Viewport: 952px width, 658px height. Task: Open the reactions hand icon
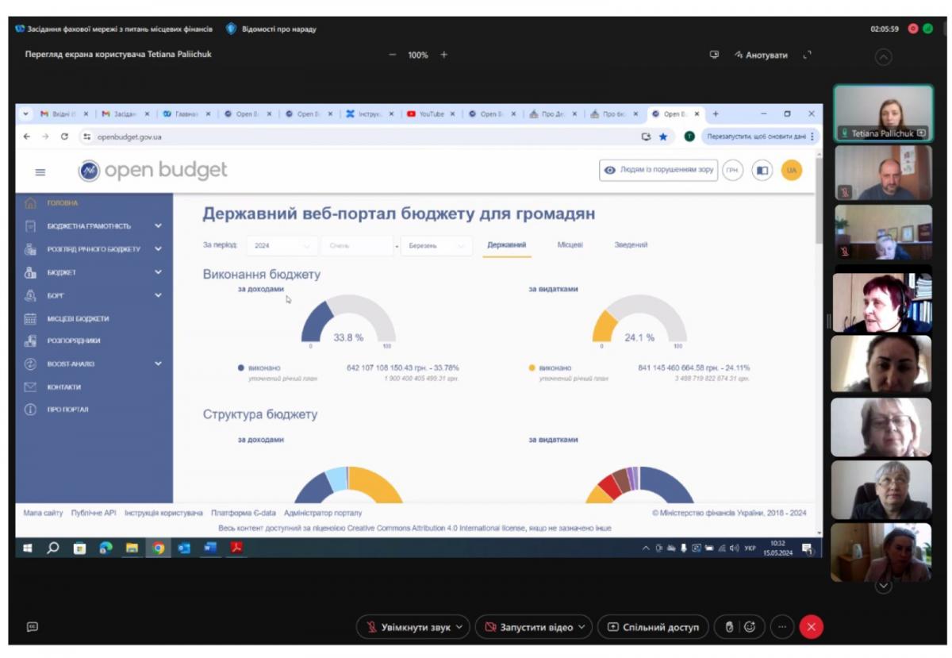click(730, 627)
